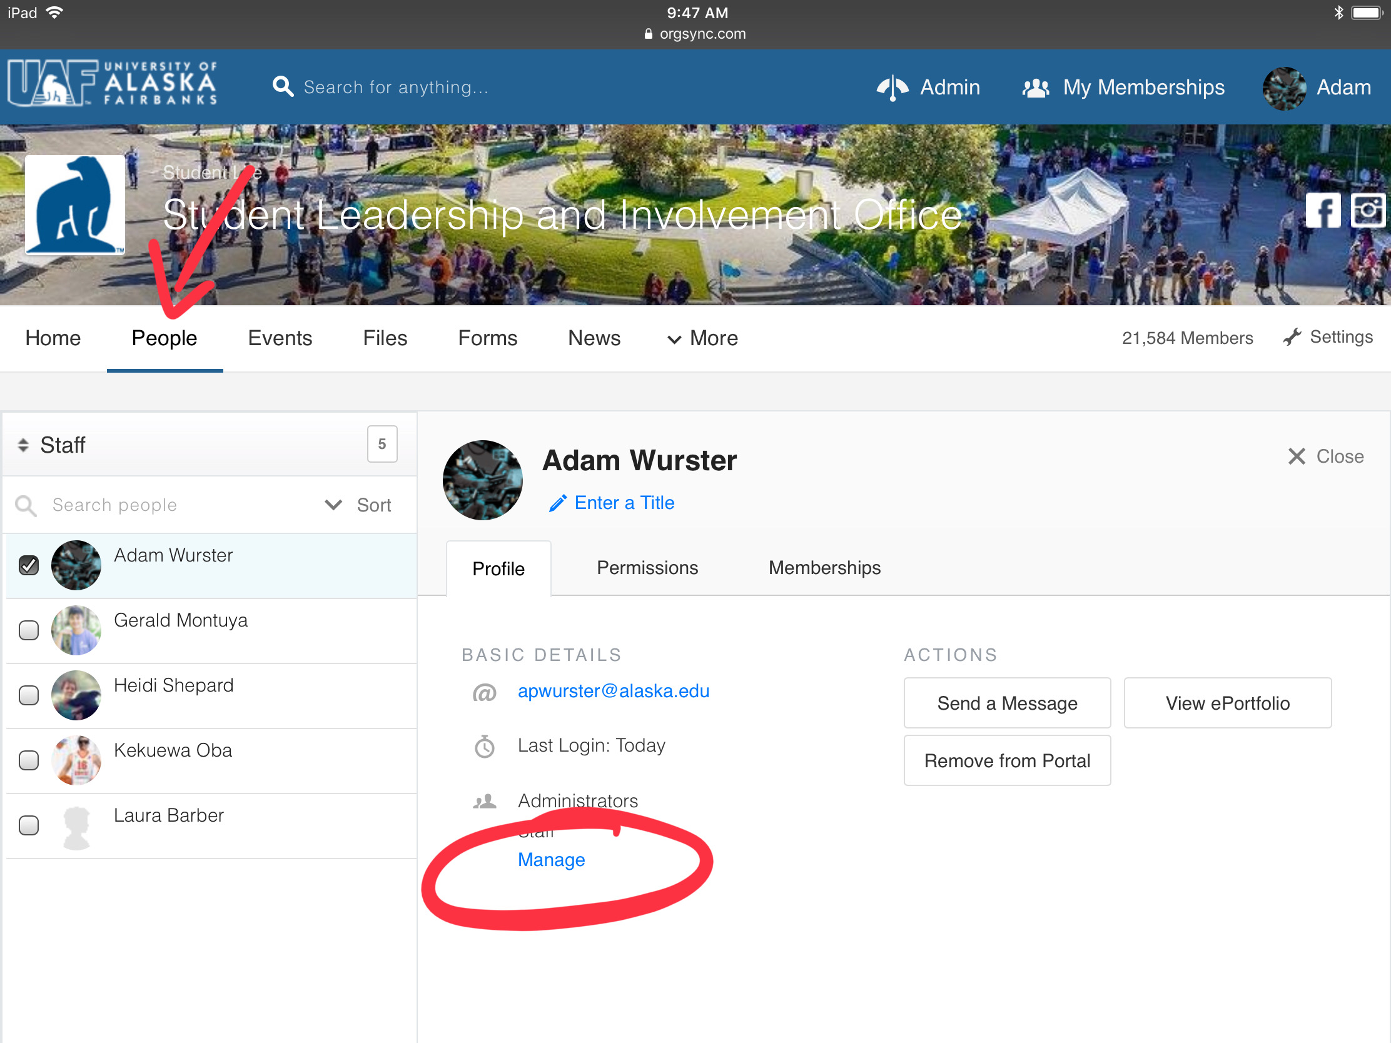Expand the Staff group selector
The image size is (1391, 1043).
pyautogui.click(x=53, y=445)
